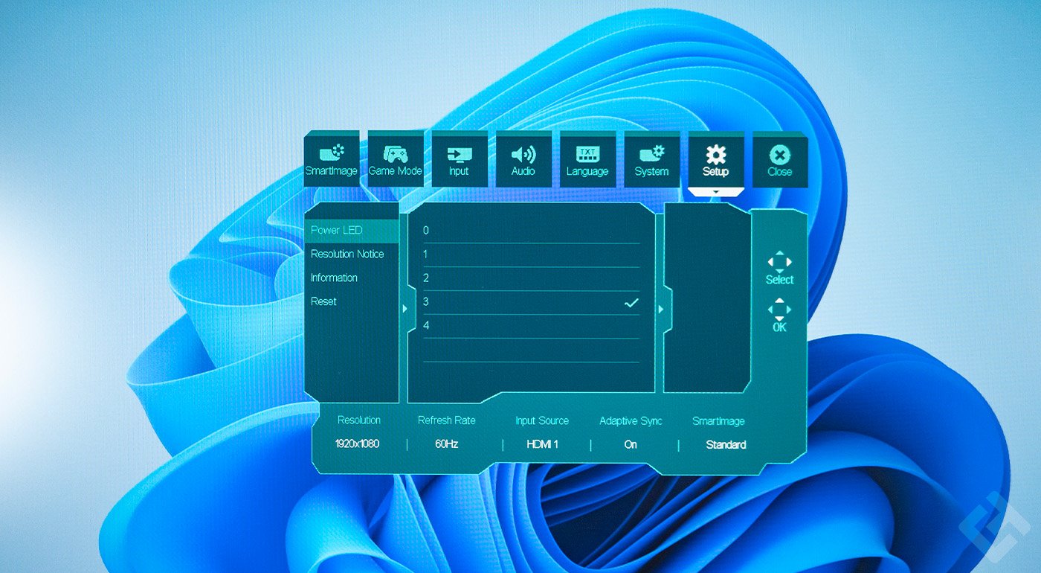
Task: Click the 1920x1080 resolution value
Action: pos(358,444)
